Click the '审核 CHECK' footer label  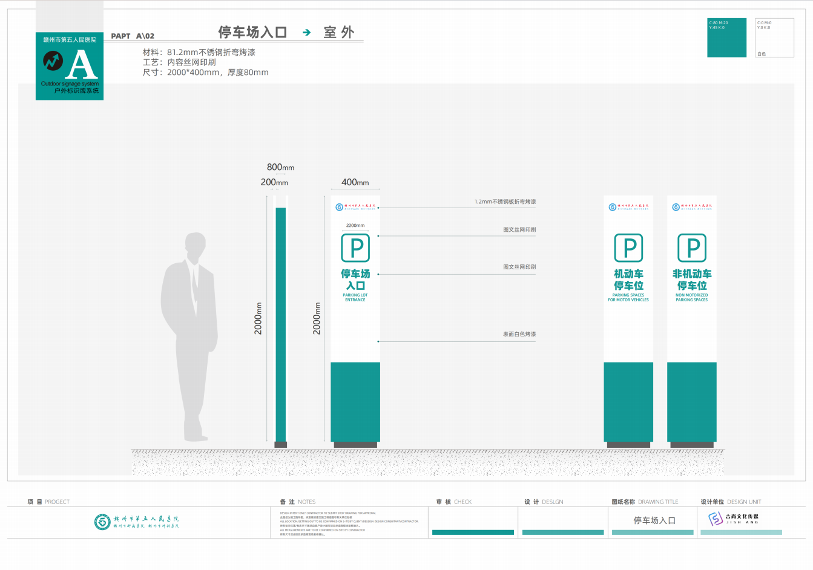click(x=454, y=502)
